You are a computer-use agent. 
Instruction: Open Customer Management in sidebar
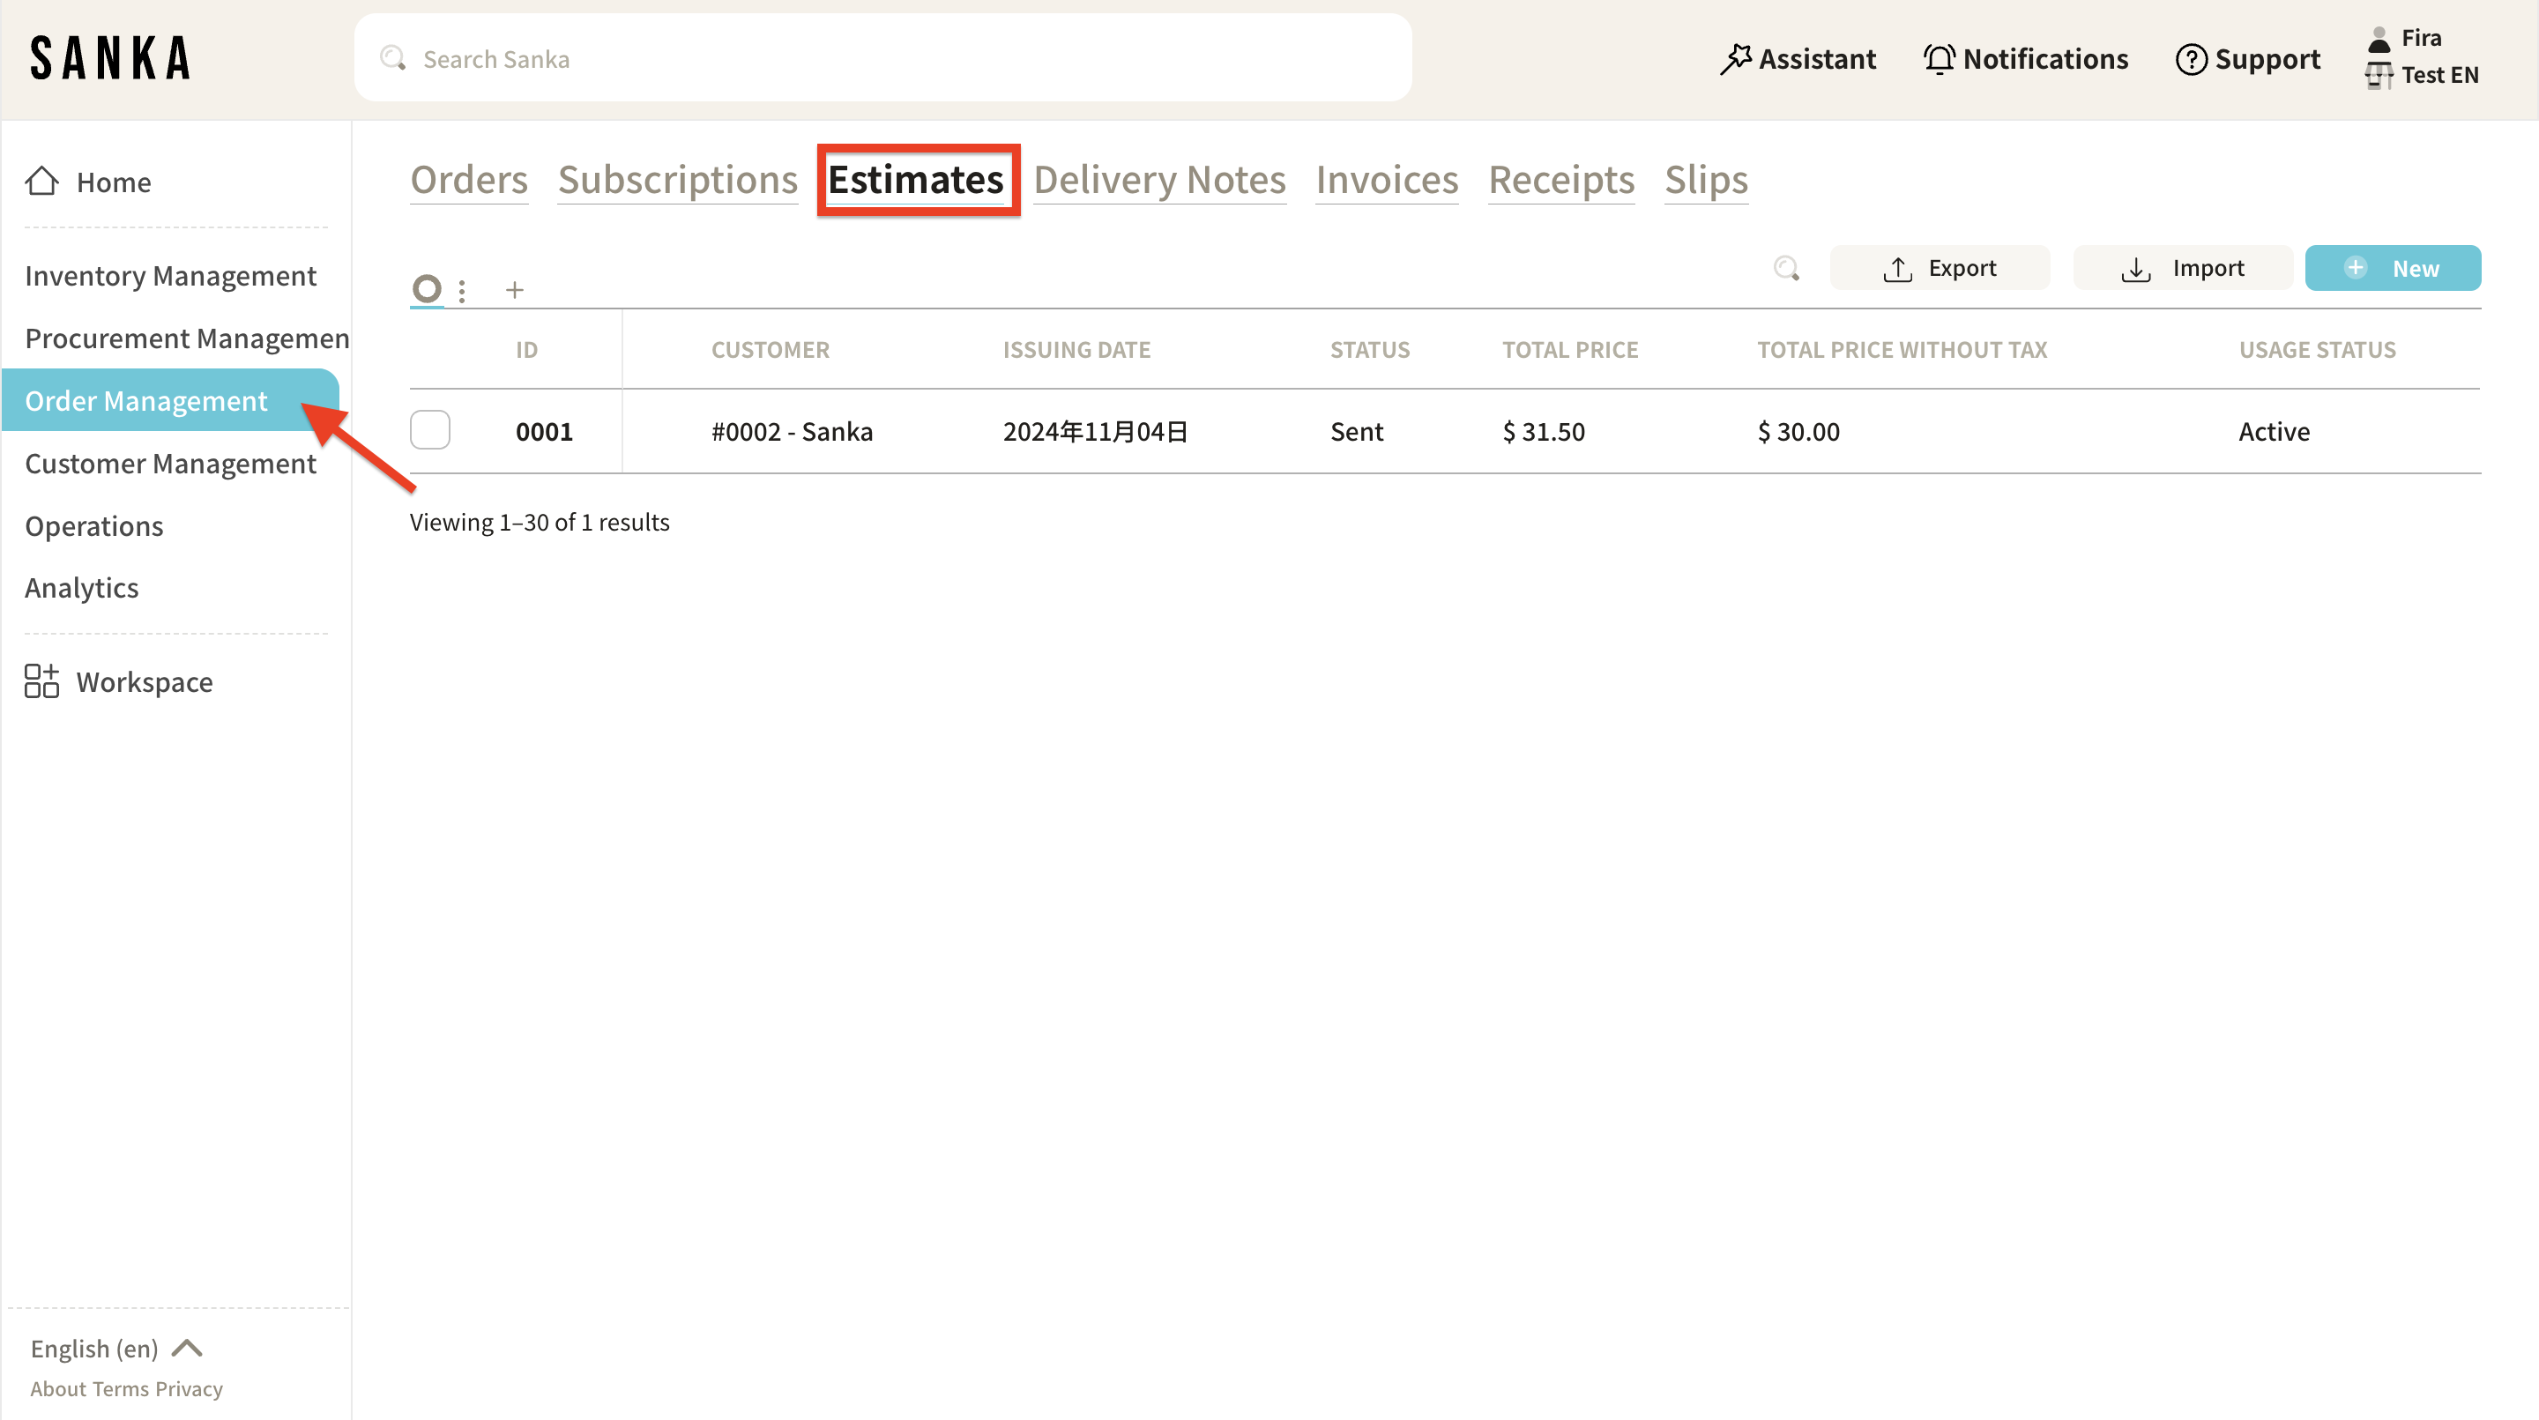[x=170, y=463]
